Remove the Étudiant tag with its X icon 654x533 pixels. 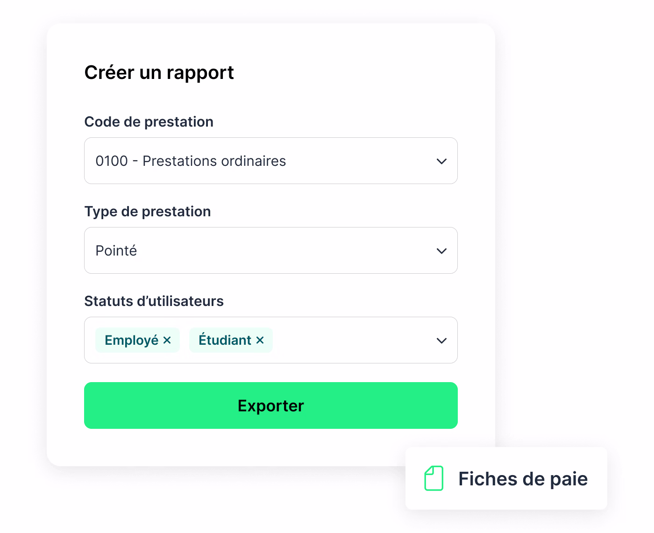click(261, 340)
